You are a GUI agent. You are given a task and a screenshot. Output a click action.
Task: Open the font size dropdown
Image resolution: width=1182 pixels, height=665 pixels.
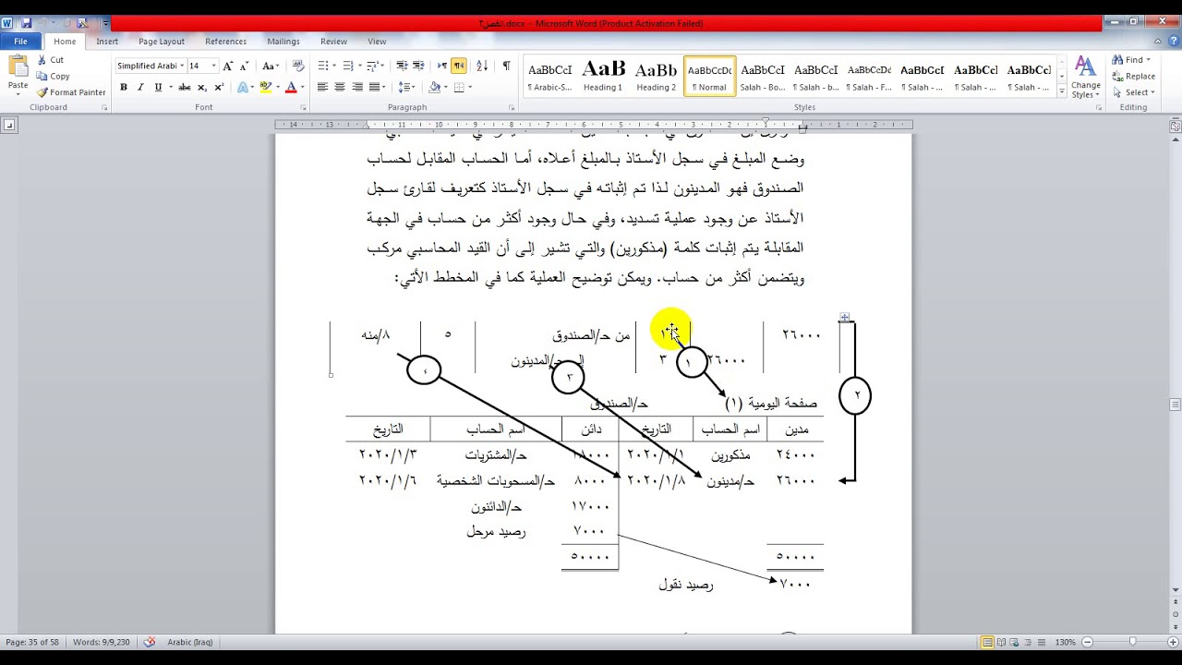coord(214,66)
